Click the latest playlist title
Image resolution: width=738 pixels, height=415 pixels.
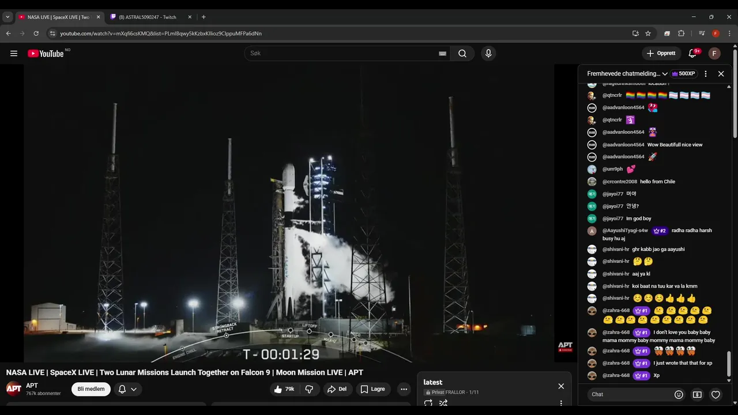(x=433, y=382)
